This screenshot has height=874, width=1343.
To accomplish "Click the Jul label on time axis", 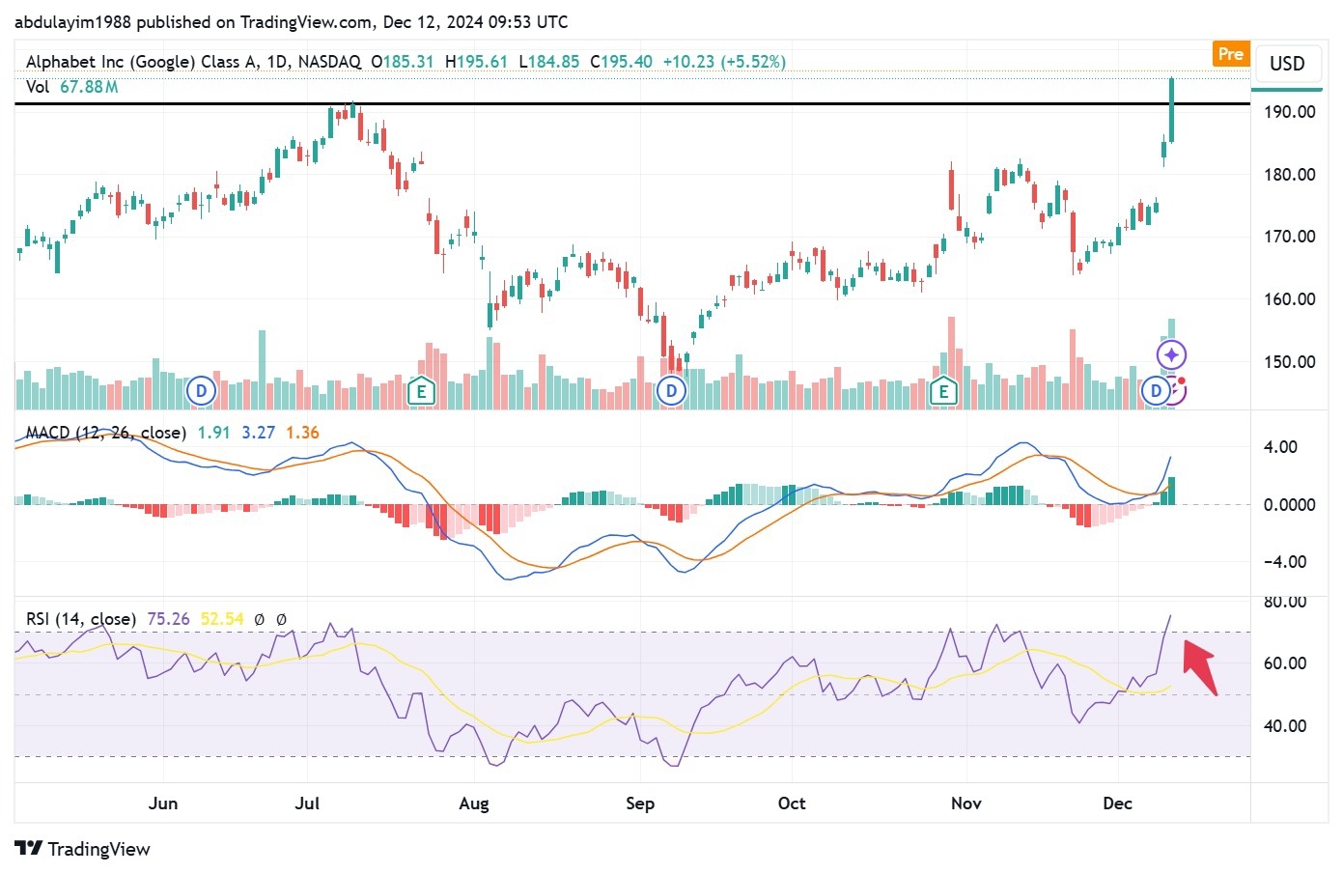I will point(307,804).
